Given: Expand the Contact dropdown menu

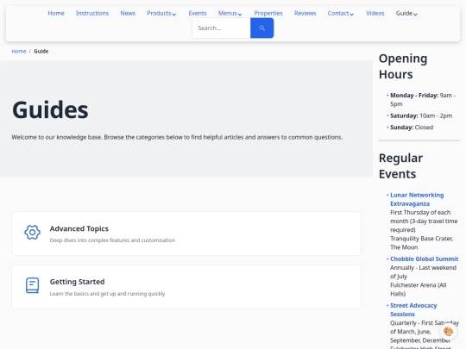Looking at the screenshot, I should pyautogui.click(x=341, y=13).
